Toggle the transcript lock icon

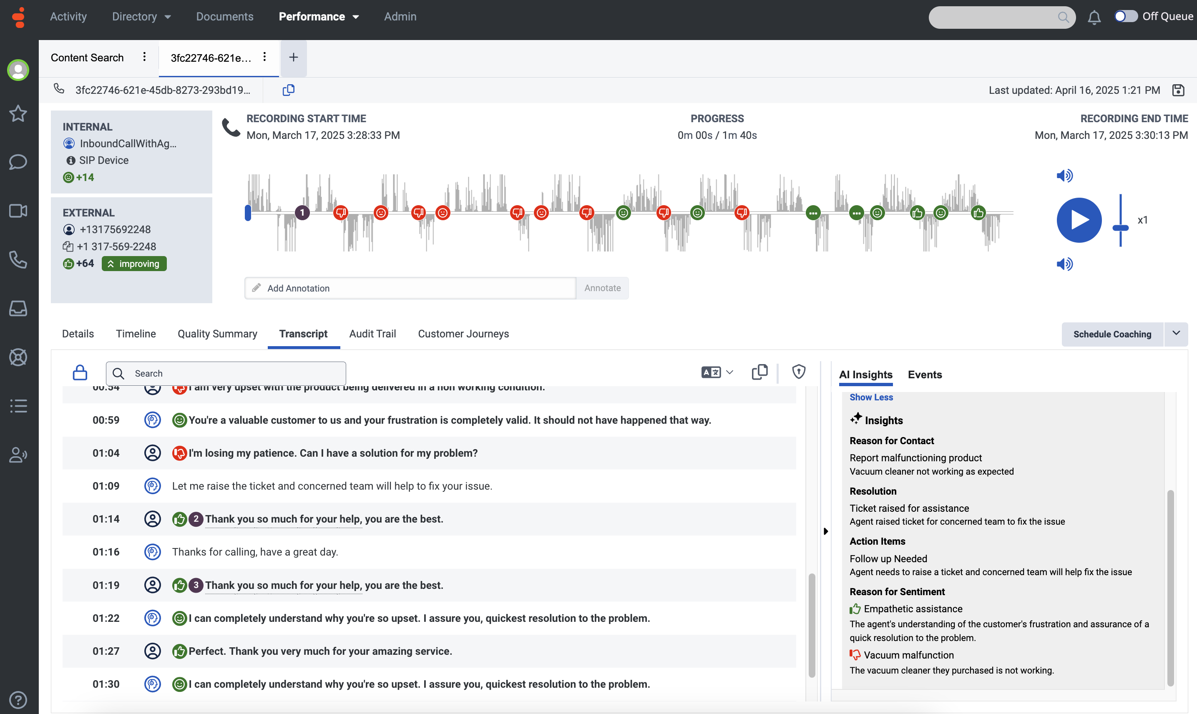(80, 373)
